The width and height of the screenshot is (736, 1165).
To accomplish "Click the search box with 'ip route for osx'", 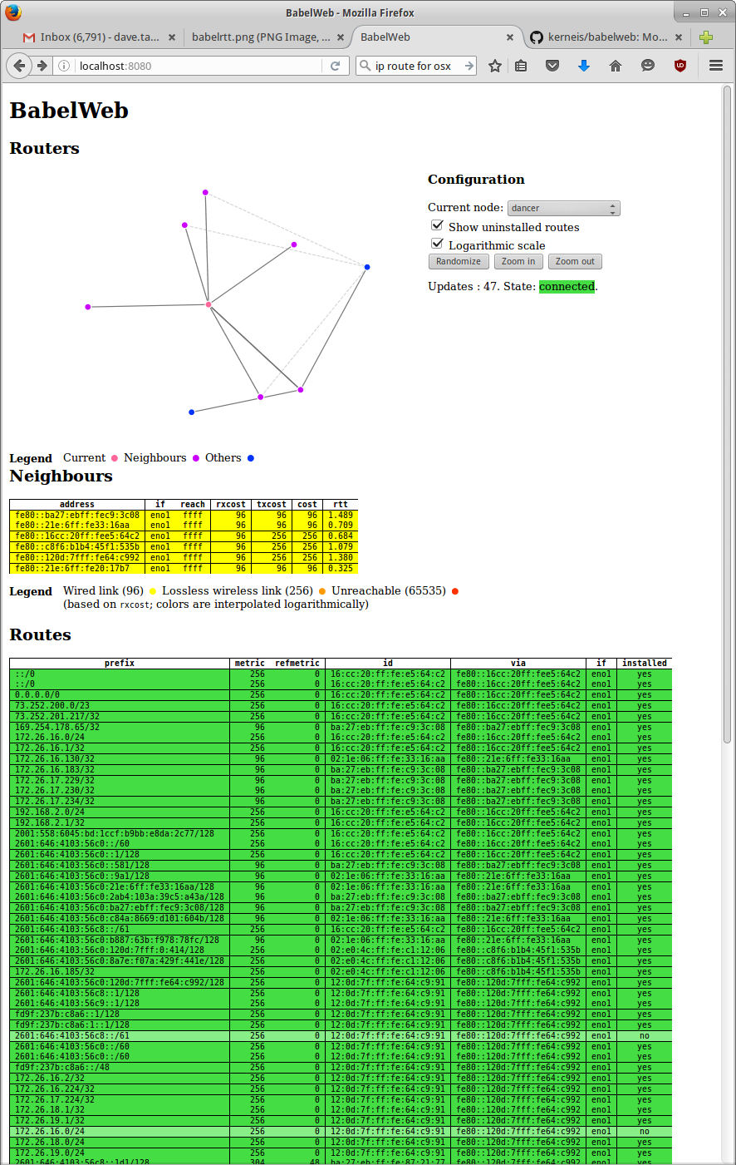I will coord(418,66).
